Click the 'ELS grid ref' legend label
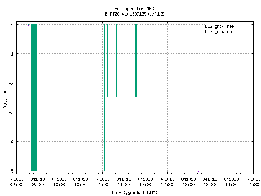The image size is (261, 196). [219, 26]
